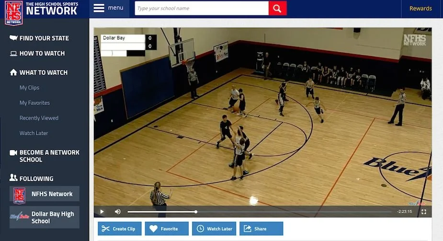
Task: Open Find Your State
Action: pos(44,38)
